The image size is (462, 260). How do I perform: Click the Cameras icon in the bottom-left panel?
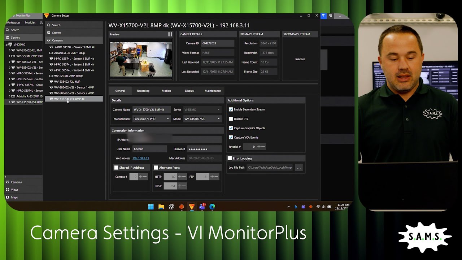[7, 182]
